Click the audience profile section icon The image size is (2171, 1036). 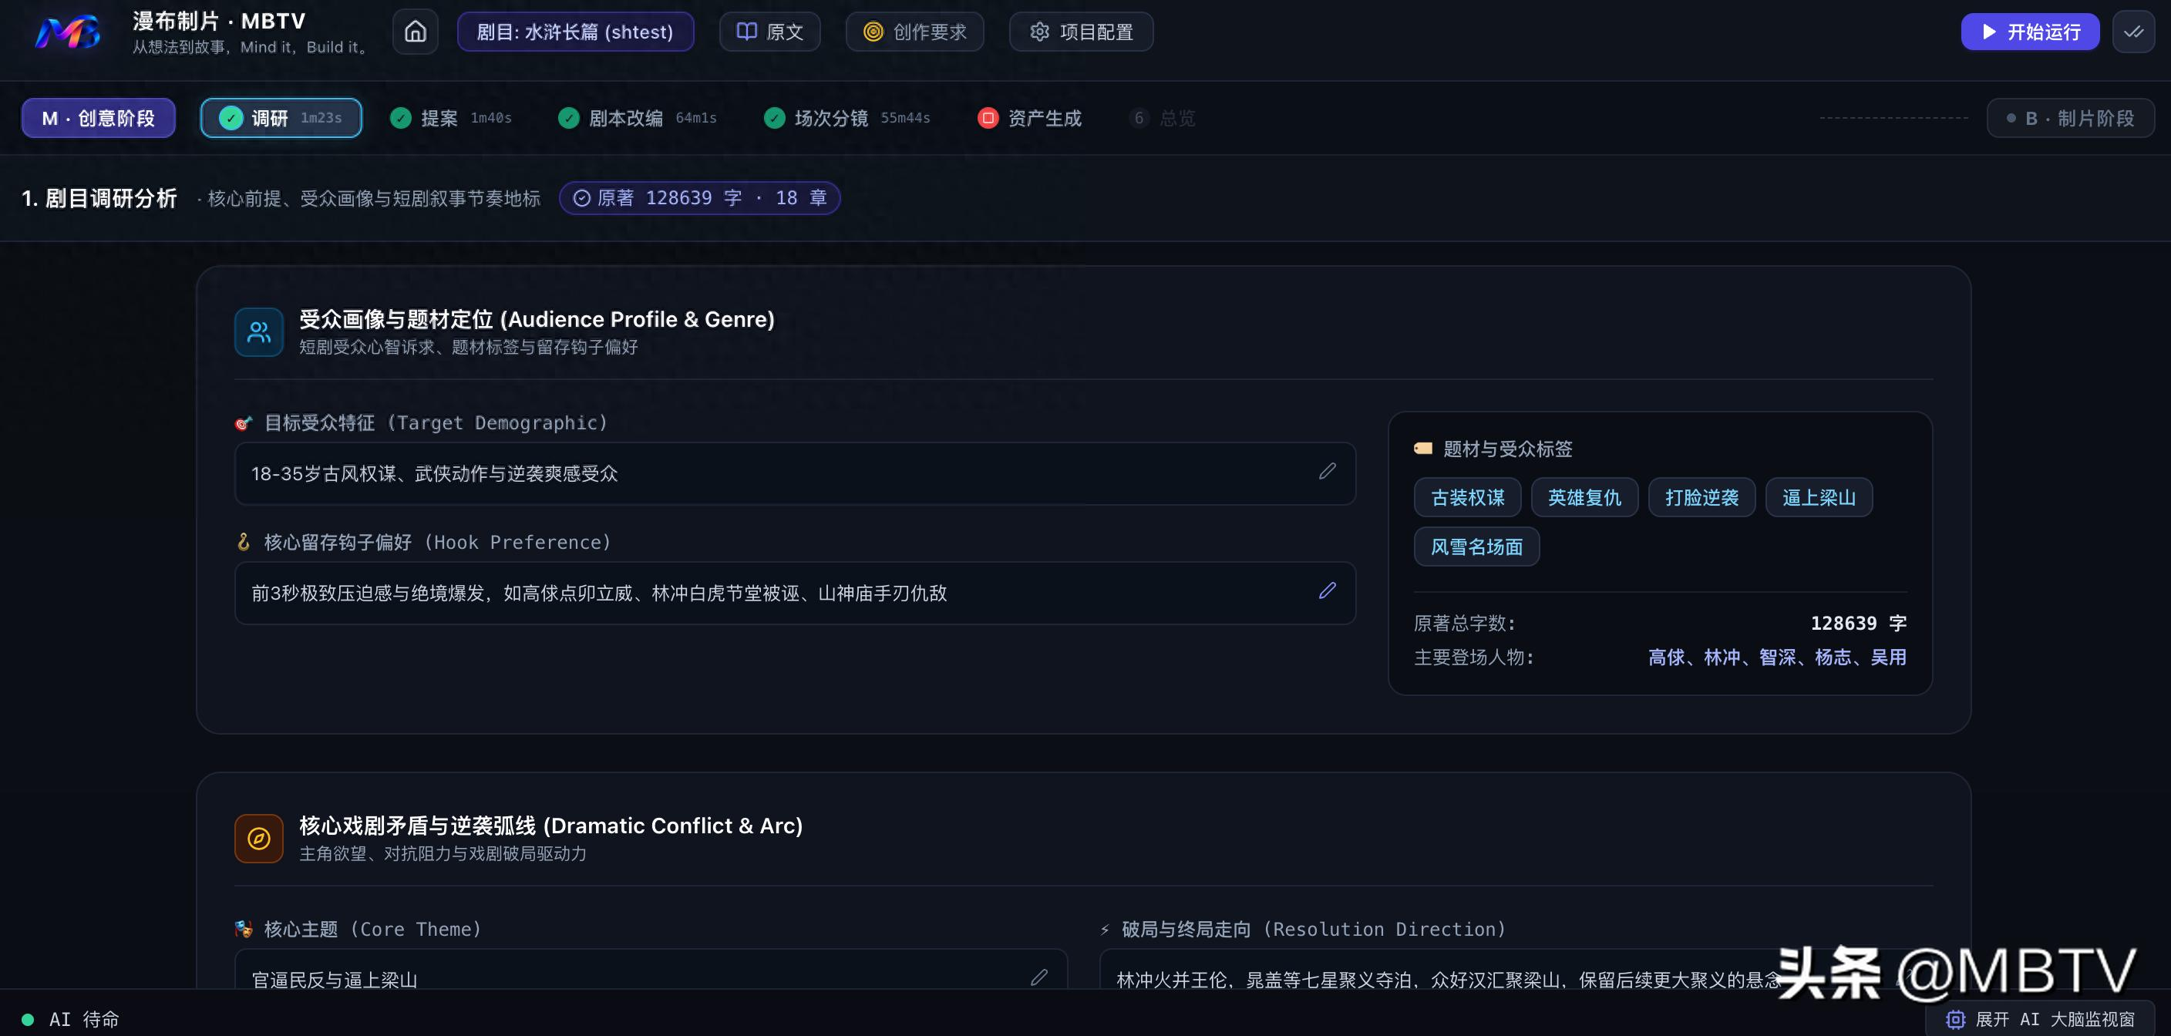259,332
